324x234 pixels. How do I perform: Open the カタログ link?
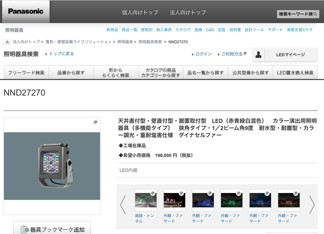pos(183,30)
